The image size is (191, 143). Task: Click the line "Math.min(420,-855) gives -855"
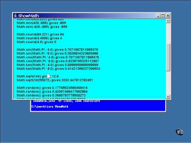click(41, 23)
